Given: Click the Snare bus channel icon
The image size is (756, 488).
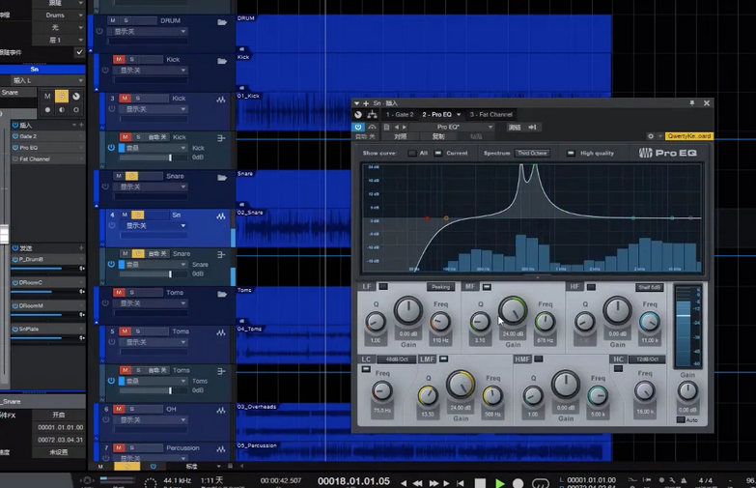Looking at the screenshot, I should pyautogui.click(x=221, y=255).
